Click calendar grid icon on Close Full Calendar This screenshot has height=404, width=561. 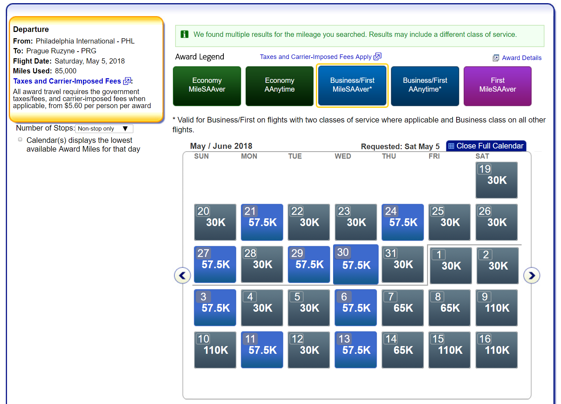point(451,146)
